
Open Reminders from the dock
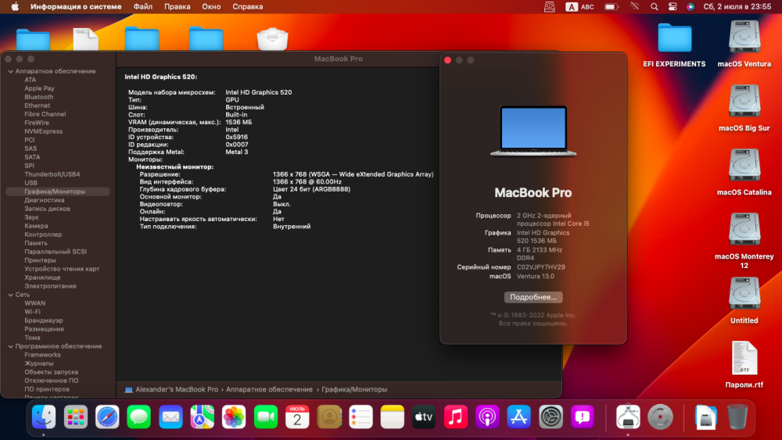click(361, 417)
